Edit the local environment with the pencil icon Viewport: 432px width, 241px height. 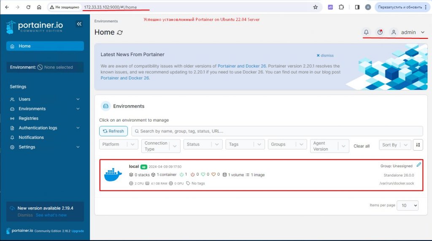[419, 165]
